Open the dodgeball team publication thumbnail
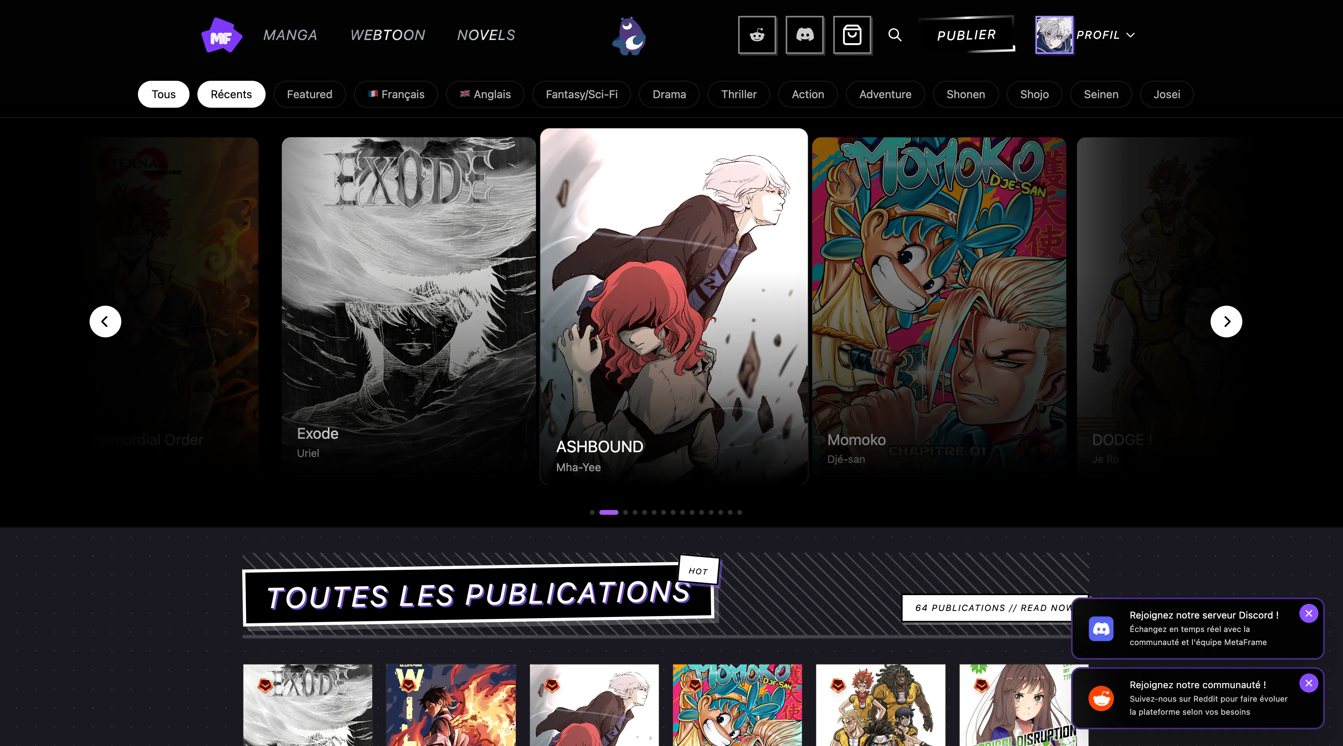Screen dimensions: 1343x746 (880, 705)
